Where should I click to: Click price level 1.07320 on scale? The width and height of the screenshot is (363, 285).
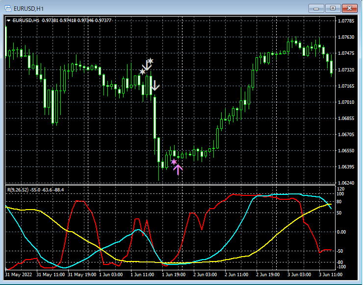pos(346,70)
